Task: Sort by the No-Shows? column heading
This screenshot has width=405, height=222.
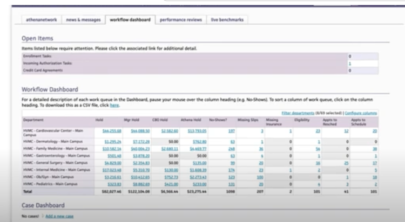Action: (218, 120)
